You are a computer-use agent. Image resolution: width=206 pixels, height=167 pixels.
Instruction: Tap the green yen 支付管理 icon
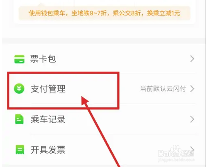pyautogui.click(x=19, y=88)
